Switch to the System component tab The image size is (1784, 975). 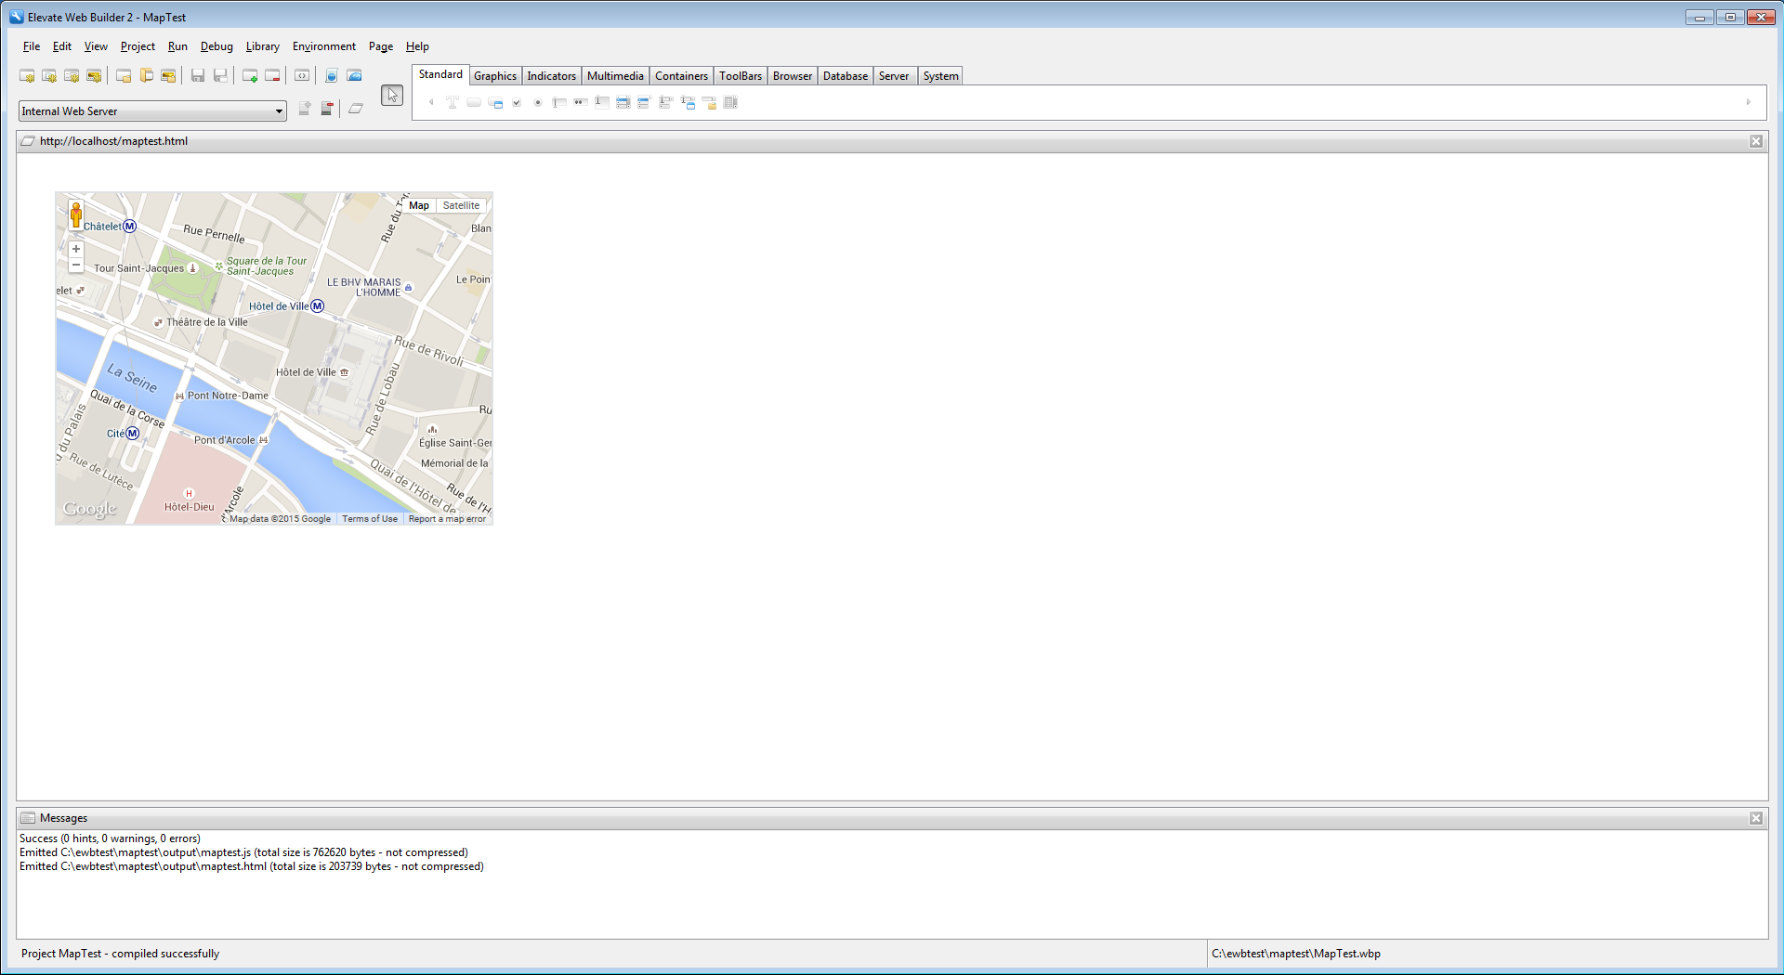coord(940,76)
